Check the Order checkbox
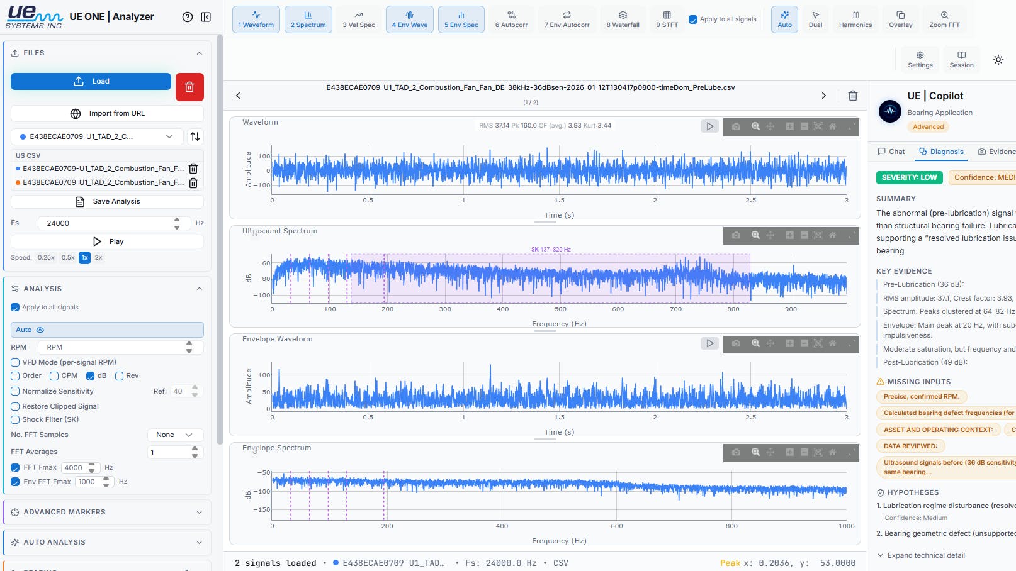1016x571 pixels. 15,375
